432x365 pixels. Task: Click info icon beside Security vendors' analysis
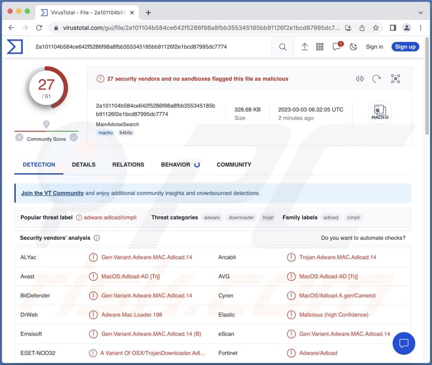(97, 238)
